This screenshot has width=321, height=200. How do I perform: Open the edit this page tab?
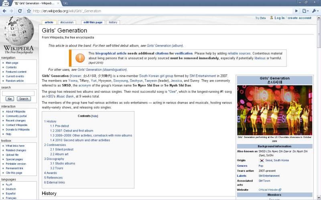tap(93, 22)
